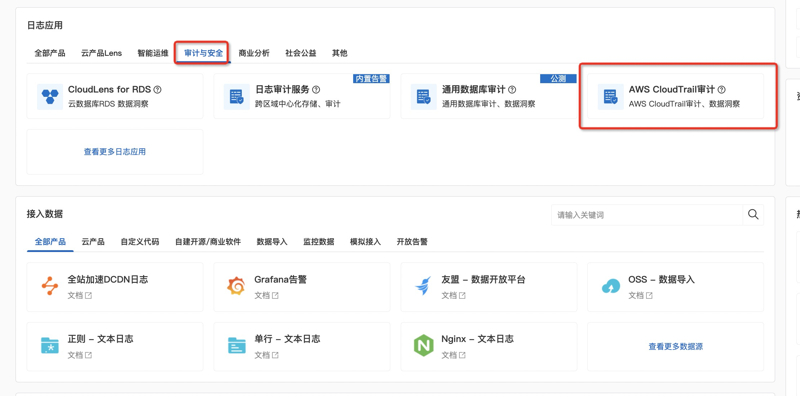Open external link icon under OSS 数据导入
The width and height of the screenshot is (800, 396).
coord(649,296)
